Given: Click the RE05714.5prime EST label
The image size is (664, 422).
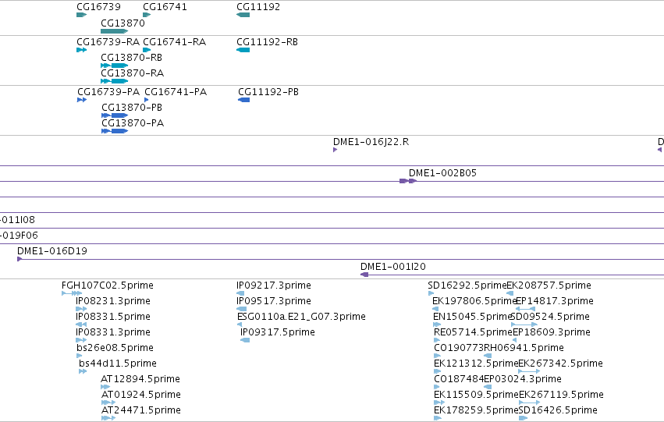Looking at the screenshot, I should (474, 332).
